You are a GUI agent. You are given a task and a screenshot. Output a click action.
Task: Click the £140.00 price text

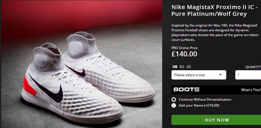tap(184, 54)
